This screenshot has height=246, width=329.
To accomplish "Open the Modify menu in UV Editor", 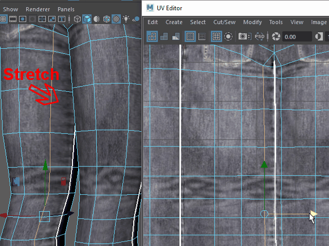I will (x=252, y=22).
